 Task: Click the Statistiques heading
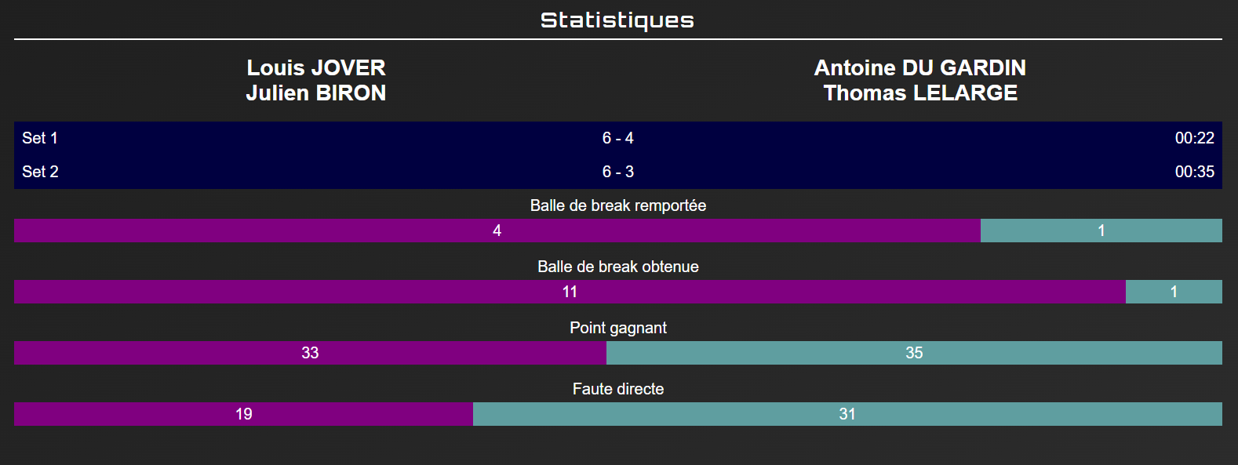[x=617, y=20]
